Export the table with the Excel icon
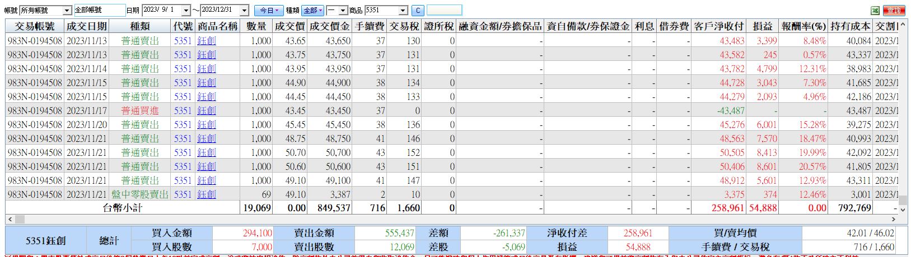 pos(875,10)
